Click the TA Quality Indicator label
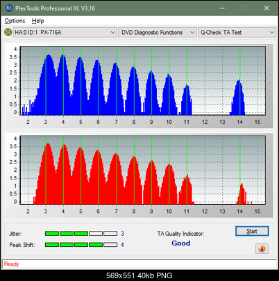Viewport: 279px width, 281px height. [180, 234]
